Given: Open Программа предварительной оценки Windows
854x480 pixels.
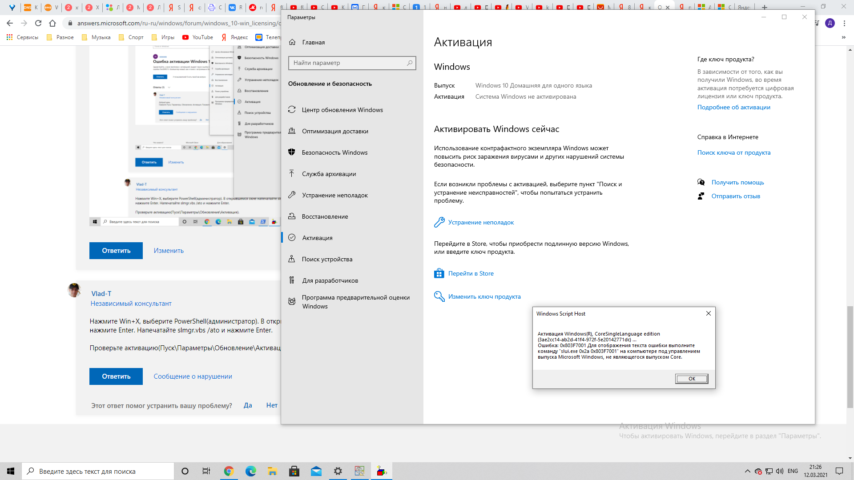Looking at the screenshot, I should 356,302.
